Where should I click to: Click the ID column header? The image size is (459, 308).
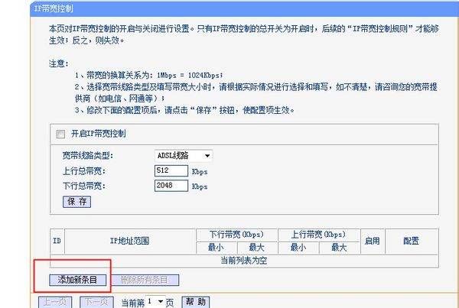click(x=57, y=242)
